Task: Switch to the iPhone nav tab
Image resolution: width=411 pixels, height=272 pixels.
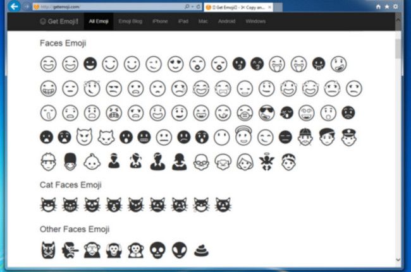Action: [x=160, y=21]
